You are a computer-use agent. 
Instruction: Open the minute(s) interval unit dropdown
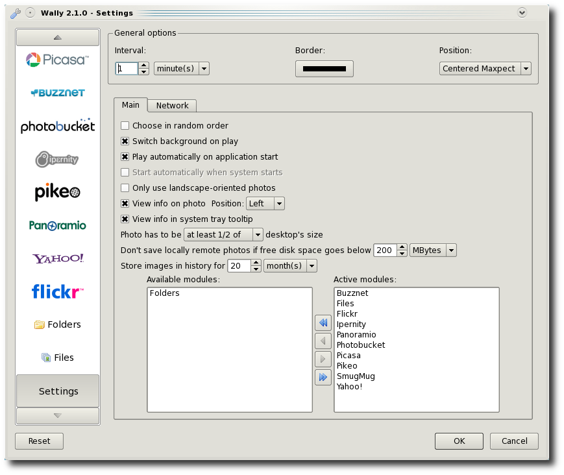point(182,68)
